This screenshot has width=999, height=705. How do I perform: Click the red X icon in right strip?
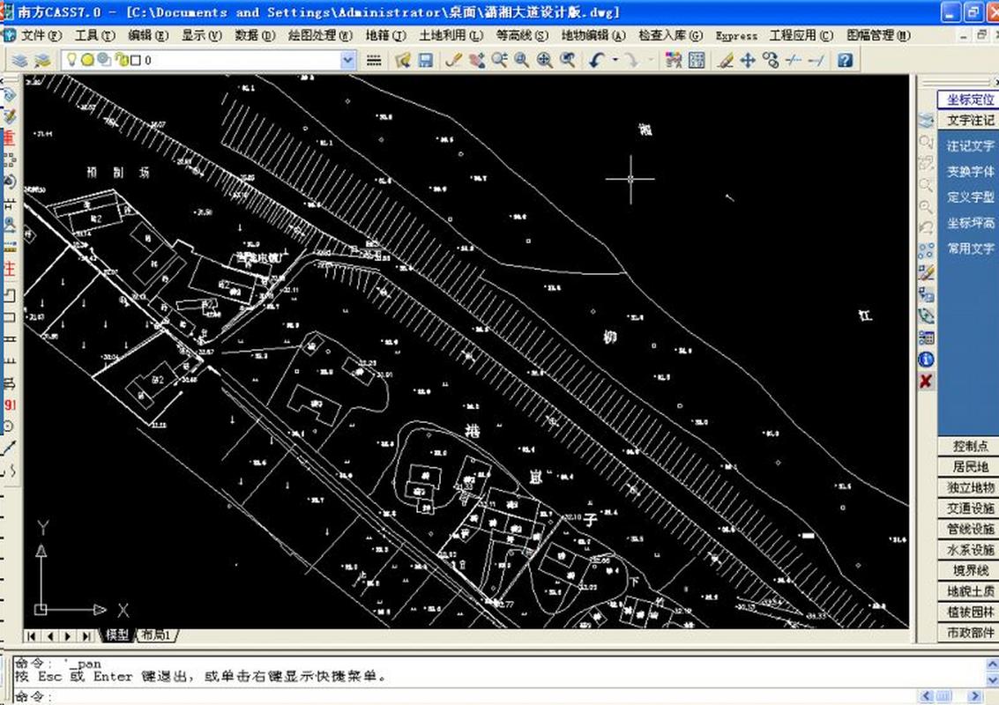(x=926, y=382)
